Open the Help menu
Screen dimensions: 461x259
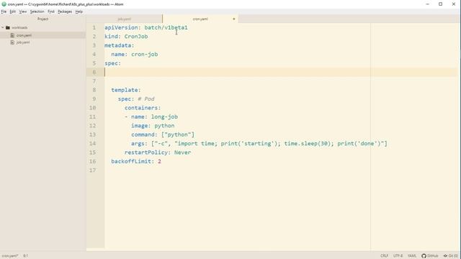point(79,12)
